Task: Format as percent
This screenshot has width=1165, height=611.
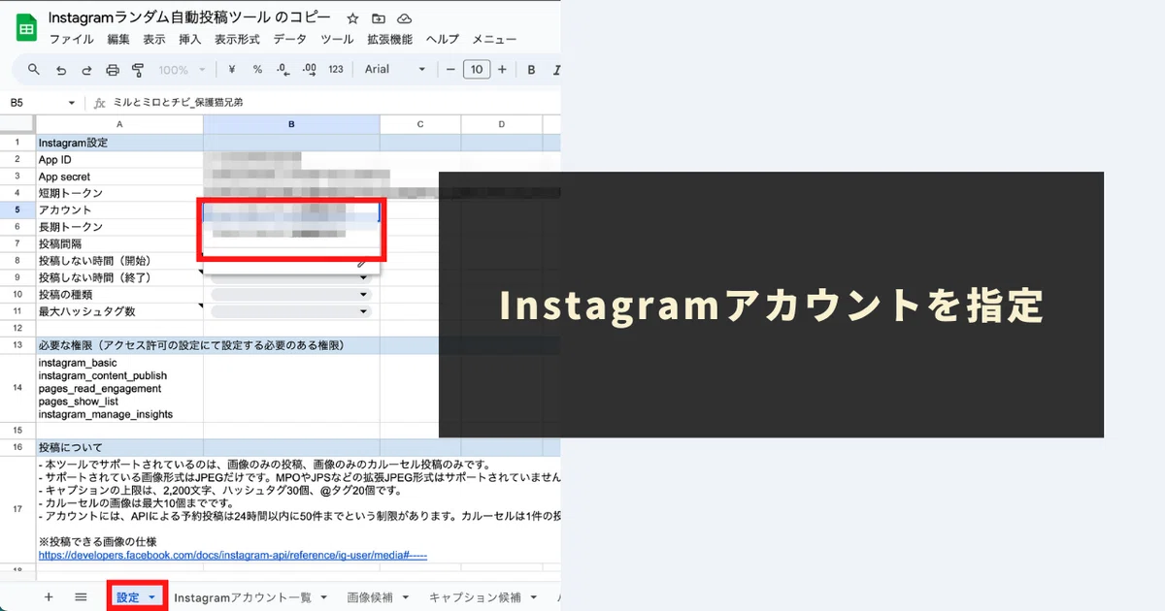Action: (257, 70)
